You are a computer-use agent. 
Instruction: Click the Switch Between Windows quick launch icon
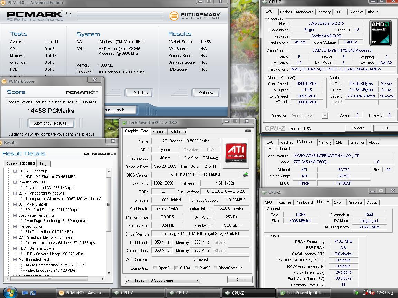click(x=33, y=293)
